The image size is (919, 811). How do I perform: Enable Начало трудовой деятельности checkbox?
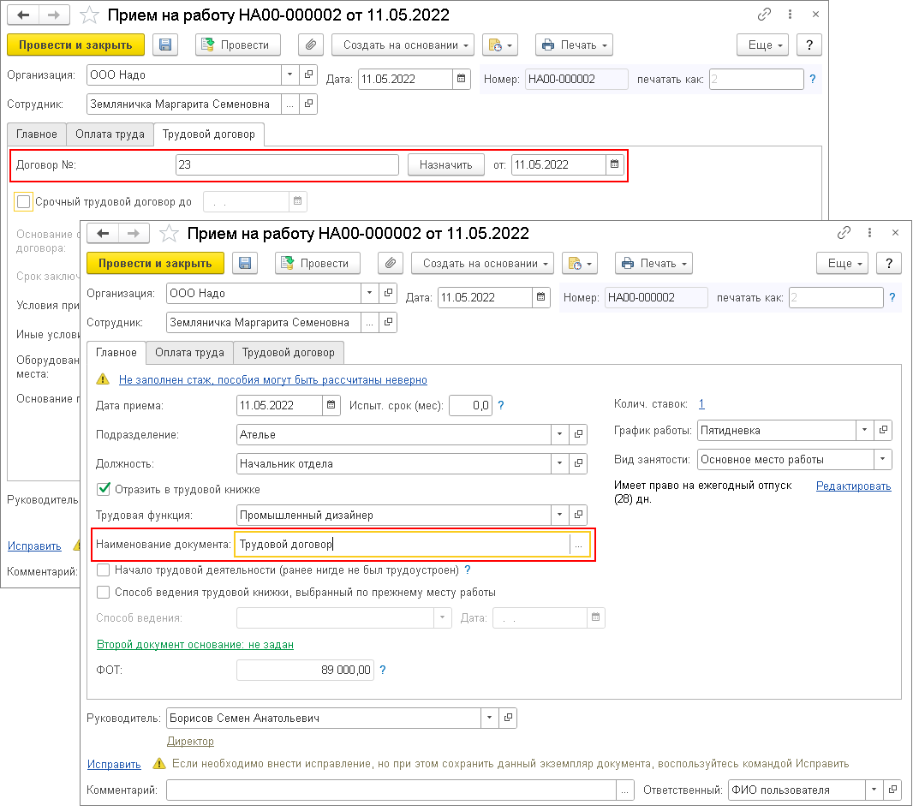(104, 569)
